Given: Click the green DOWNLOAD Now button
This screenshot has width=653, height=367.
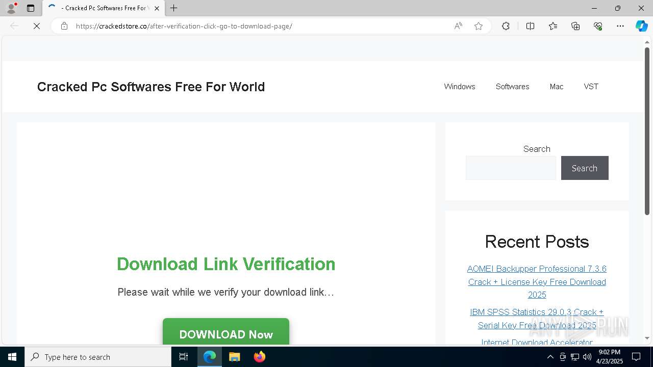Looking at the screenshot, I should 226,332.
